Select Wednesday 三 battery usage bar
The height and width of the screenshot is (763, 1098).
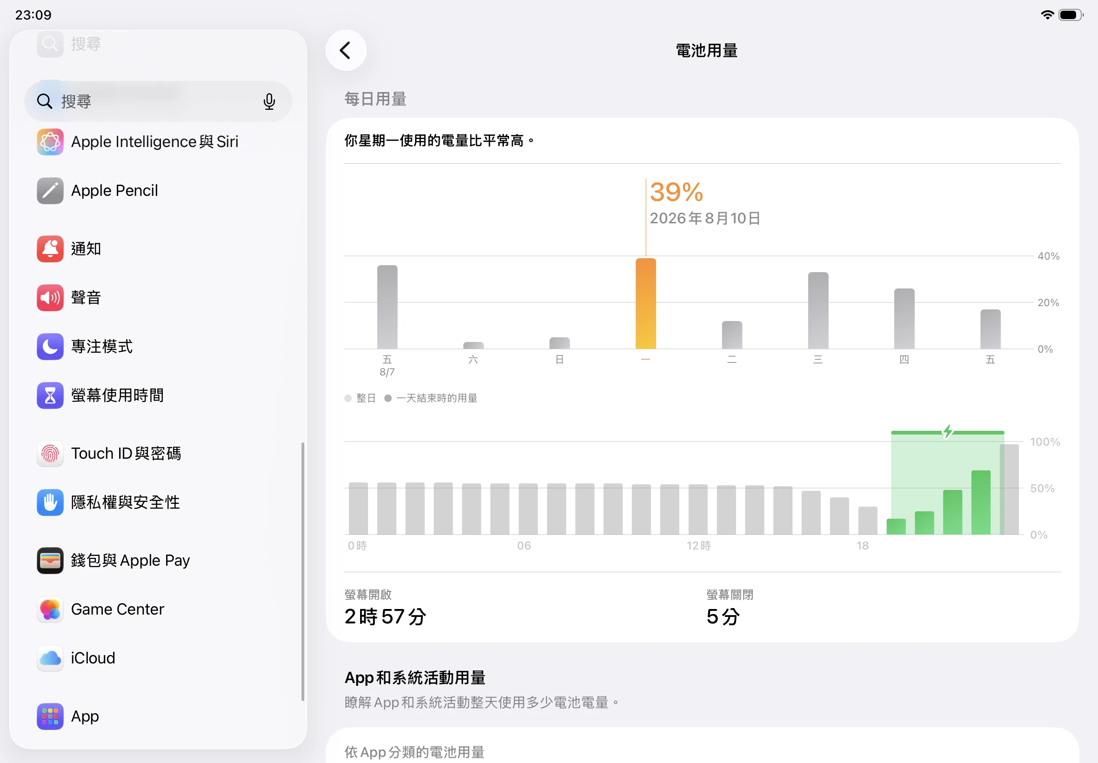coord(818,311)
